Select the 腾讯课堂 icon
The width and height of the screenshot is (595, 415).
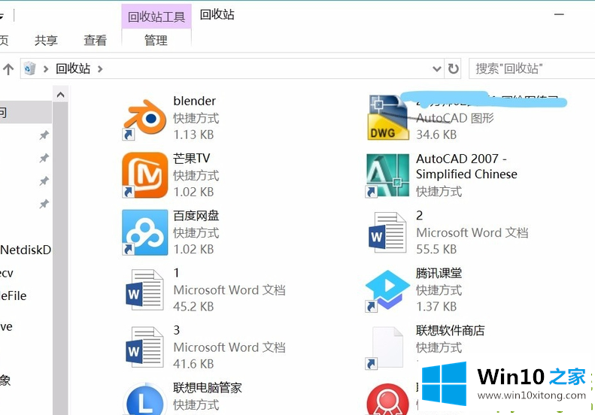pos(387,291)
